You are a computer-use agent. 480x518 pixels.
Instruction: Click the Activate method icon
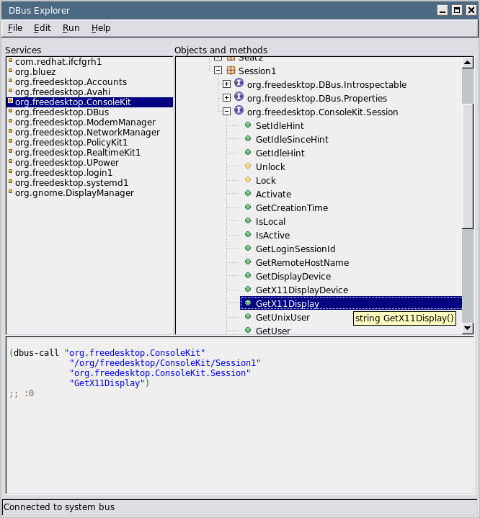(248, 193)
